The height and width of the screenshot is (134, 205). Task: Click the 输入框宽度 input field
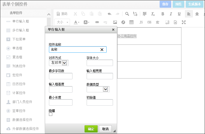(100, 76)
